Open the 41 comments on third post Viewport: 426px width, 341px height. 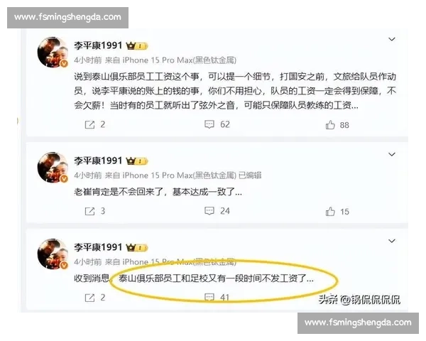209,297
